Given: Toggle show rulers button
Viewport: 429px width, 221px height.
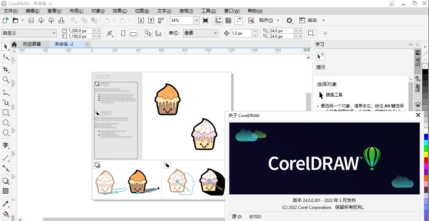Looking at the screenshot, I should click(x=218, y=20).
